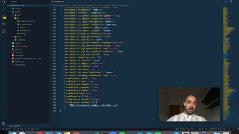Click the master branch indicator
The height and width of the screenshot is (134, 239).
click(x=6, y=129)
